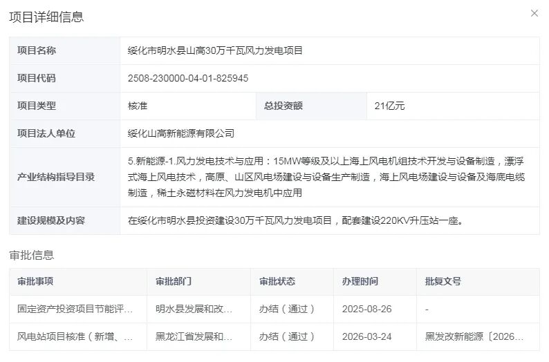Click the 批复文号 column header
549x362 pixels.
point(443,281)
